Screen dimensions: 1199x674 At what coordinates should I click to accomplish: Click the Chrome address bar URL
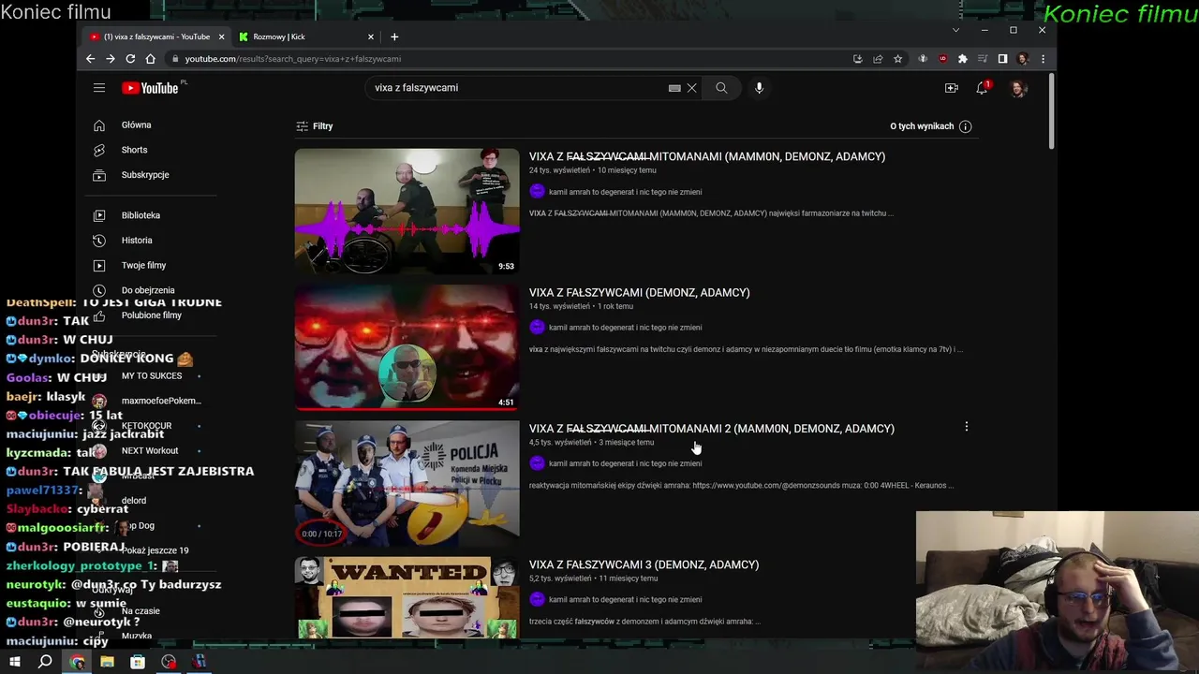[x=293, y=59]
